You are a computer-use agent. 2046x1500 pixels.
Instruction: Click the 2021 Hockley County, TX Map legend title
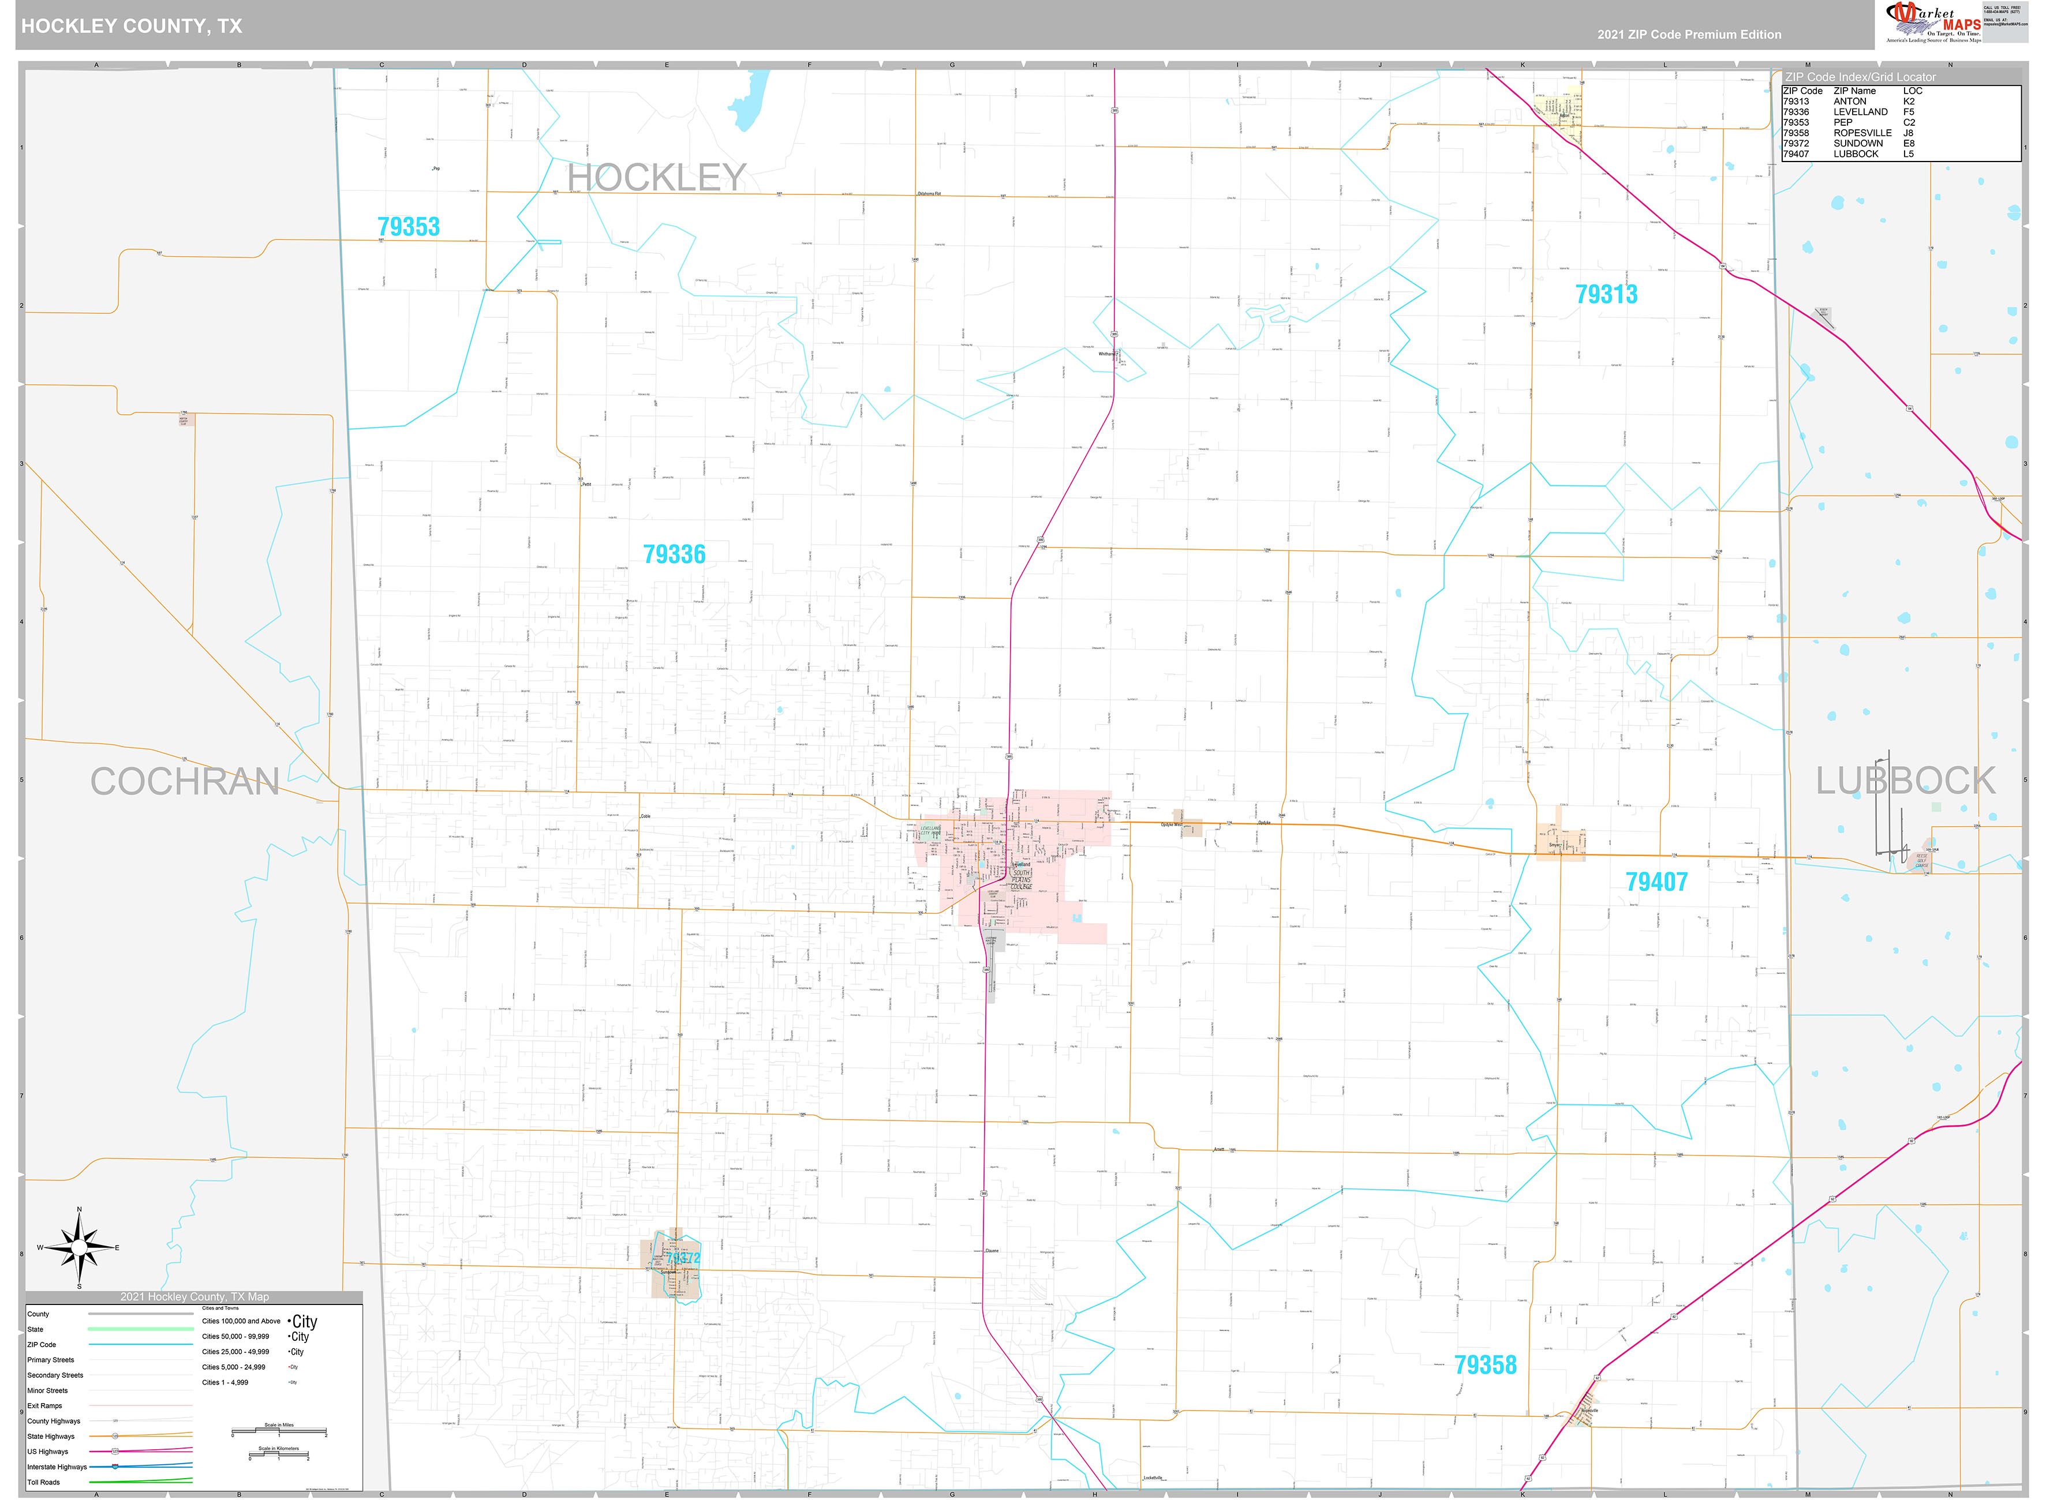coord(194,1296)
